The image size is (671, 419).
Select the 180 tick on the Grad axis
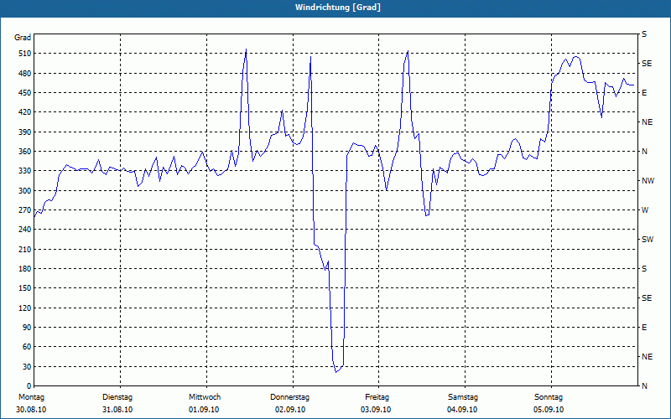[x=26, y=268]
